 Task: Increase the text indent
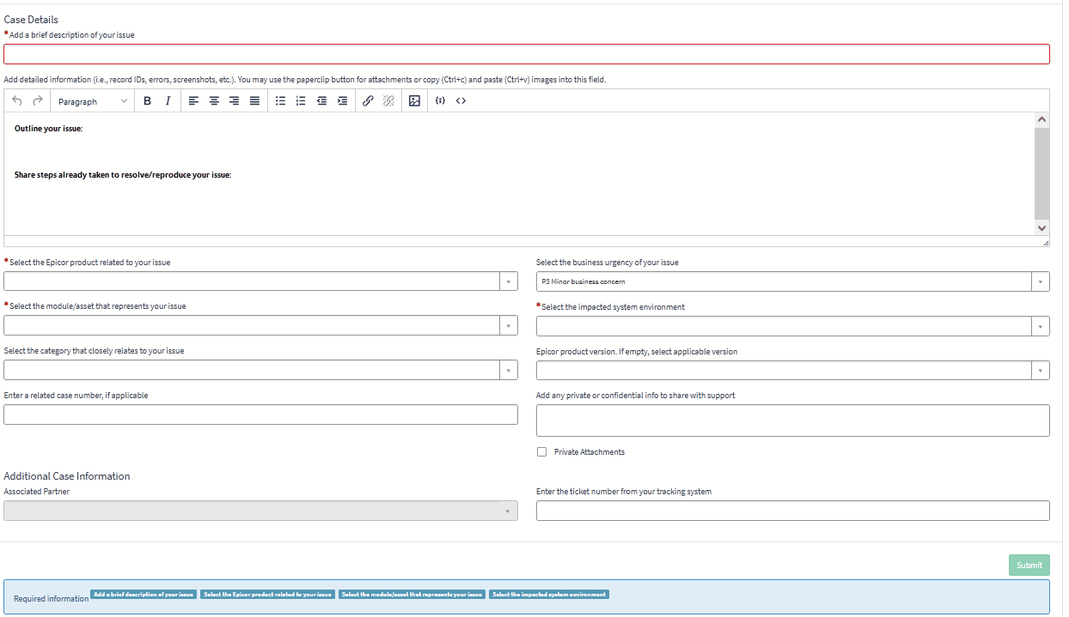(342, 101)
